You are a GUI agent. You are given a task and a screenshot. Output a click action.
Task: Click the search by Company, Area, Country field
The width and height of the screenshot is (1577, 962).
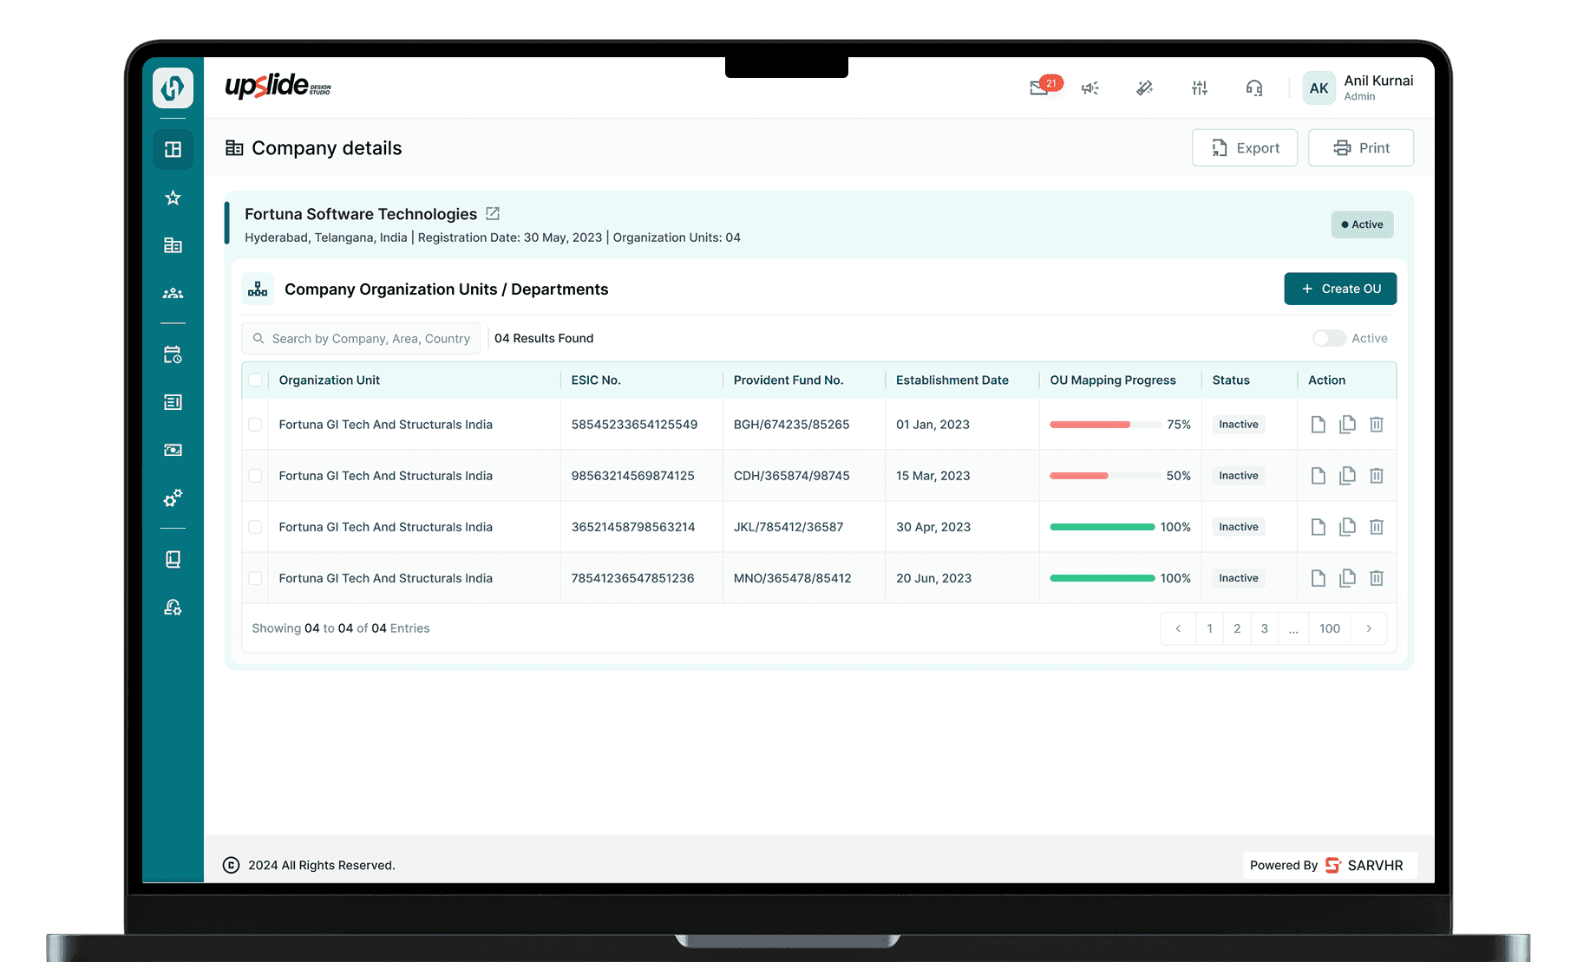click(x=361, y=338)
